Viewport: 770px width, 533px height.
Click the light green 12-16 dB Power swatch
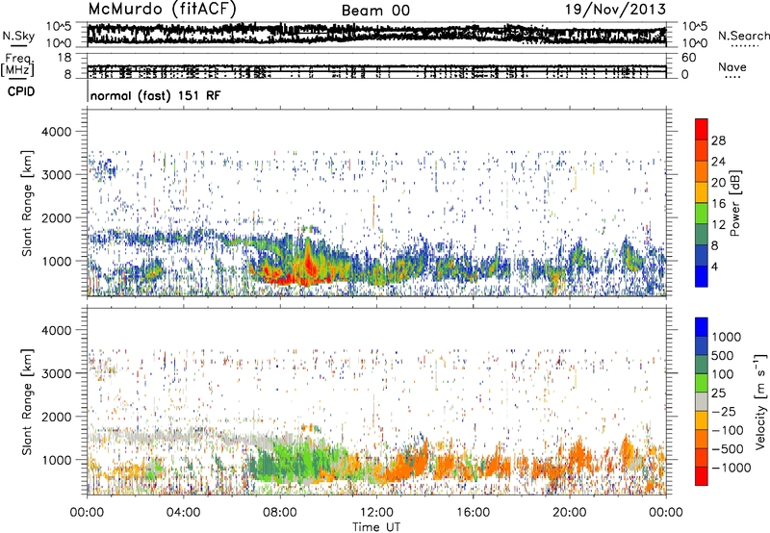(x=702, y=213)
